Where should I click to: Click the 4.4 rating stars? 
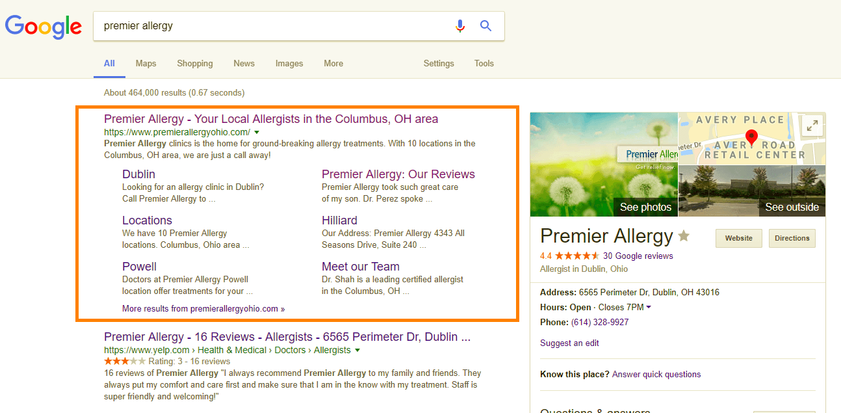click(576, 256)
